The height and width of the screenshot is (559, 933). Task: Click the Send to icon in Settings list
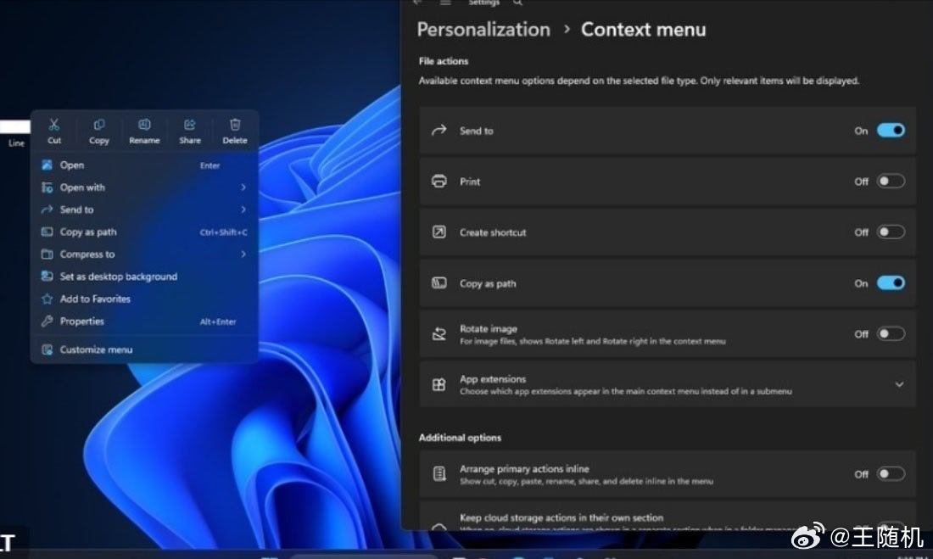[x=439, y=131]
